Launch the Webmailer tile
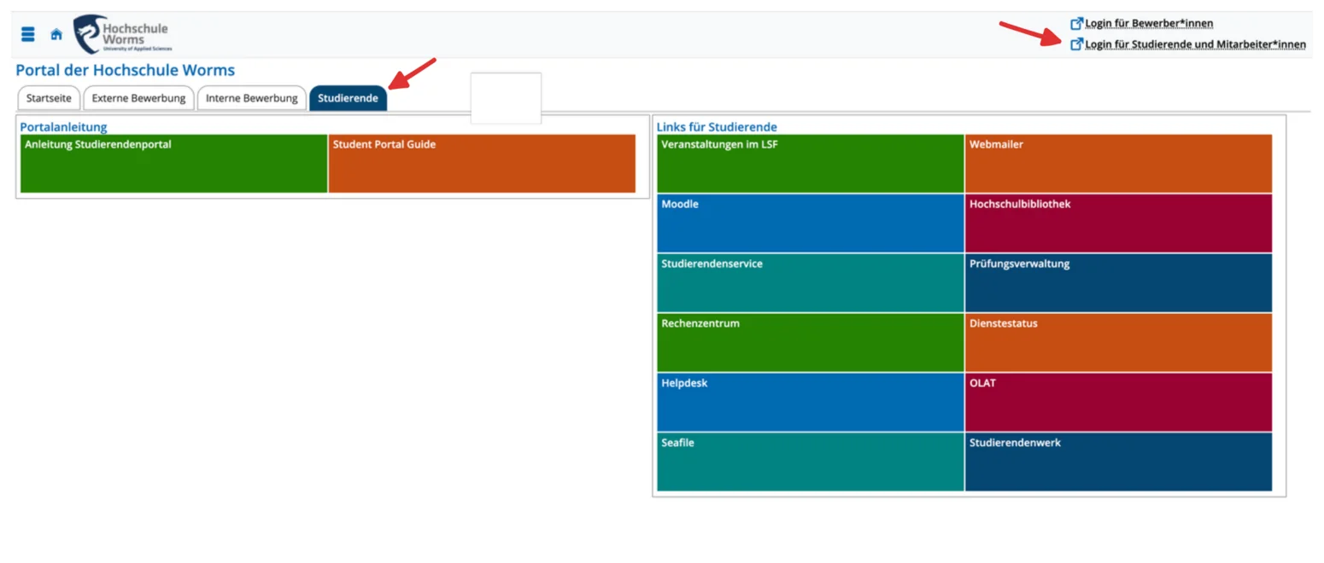Screen dimensions: 1324x563 click(1117, 163)
